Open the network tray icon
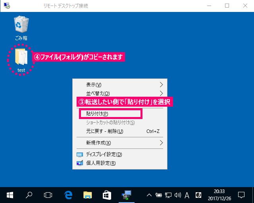The height and width of the screenshot is (203, 254). click(x=168, y=195)
